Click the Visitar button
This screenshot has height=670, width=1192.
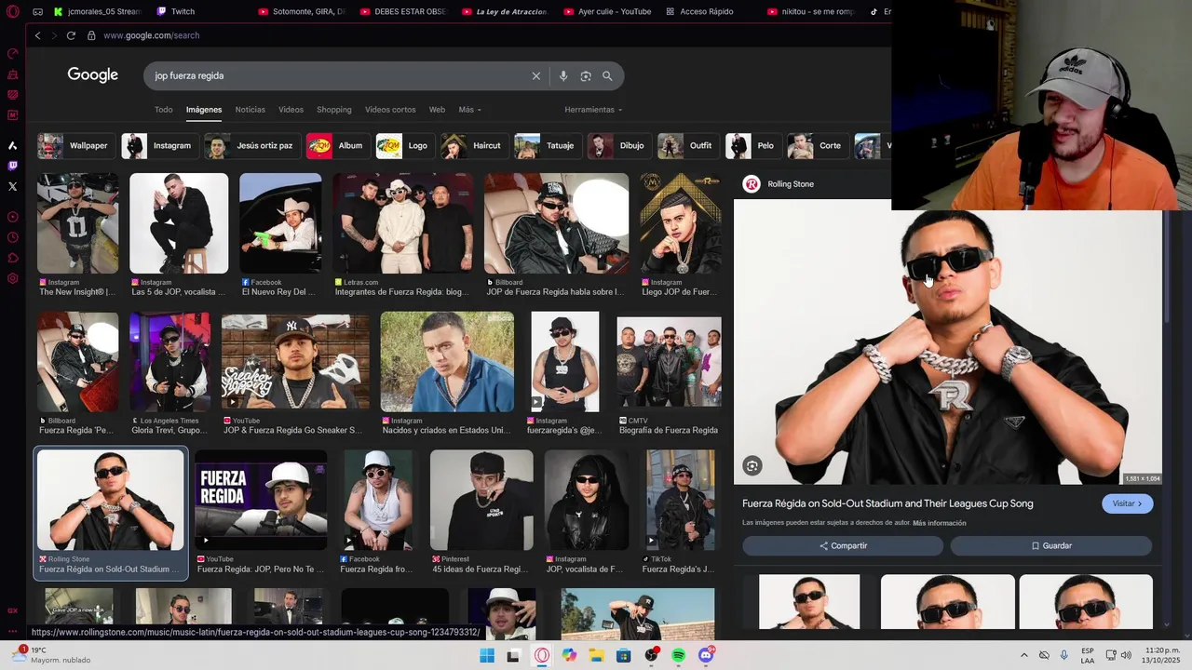pyautogui.click(x=1128, y=503)
